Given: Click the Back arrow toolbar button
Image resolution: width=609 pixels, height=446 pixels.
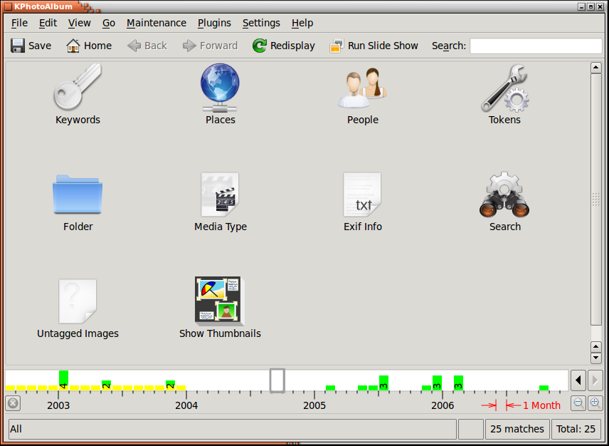Looking at the screenshot, I should 147,46.
